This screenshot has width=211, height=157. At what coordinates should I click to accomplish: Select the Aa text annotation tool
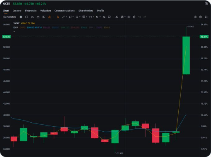point(104,17)
